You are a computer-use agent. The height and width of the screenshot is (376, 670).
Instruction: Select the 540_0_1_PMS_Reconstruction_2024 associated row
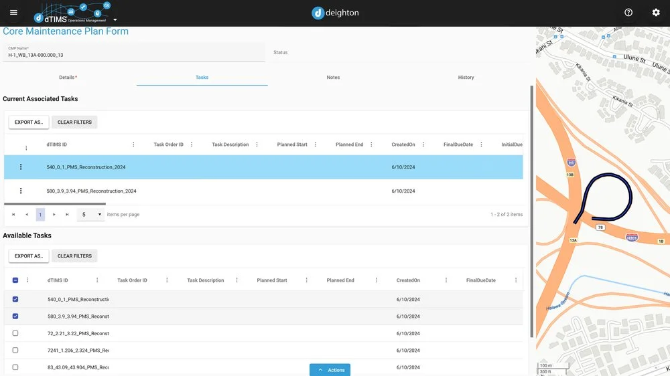pos(263,167)
